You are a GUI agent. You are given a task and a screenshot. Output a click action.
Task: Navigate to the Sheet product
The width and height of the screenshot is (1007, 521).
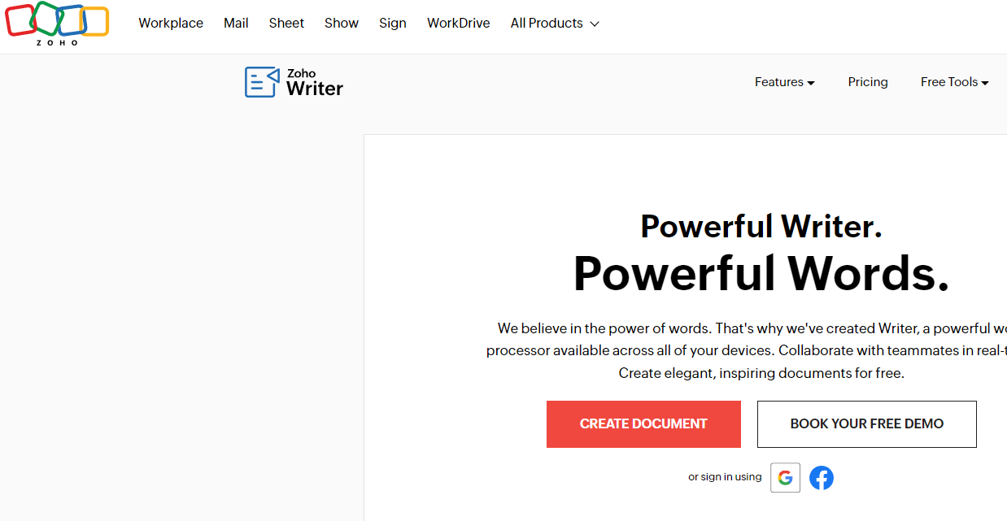pos(286,23)
